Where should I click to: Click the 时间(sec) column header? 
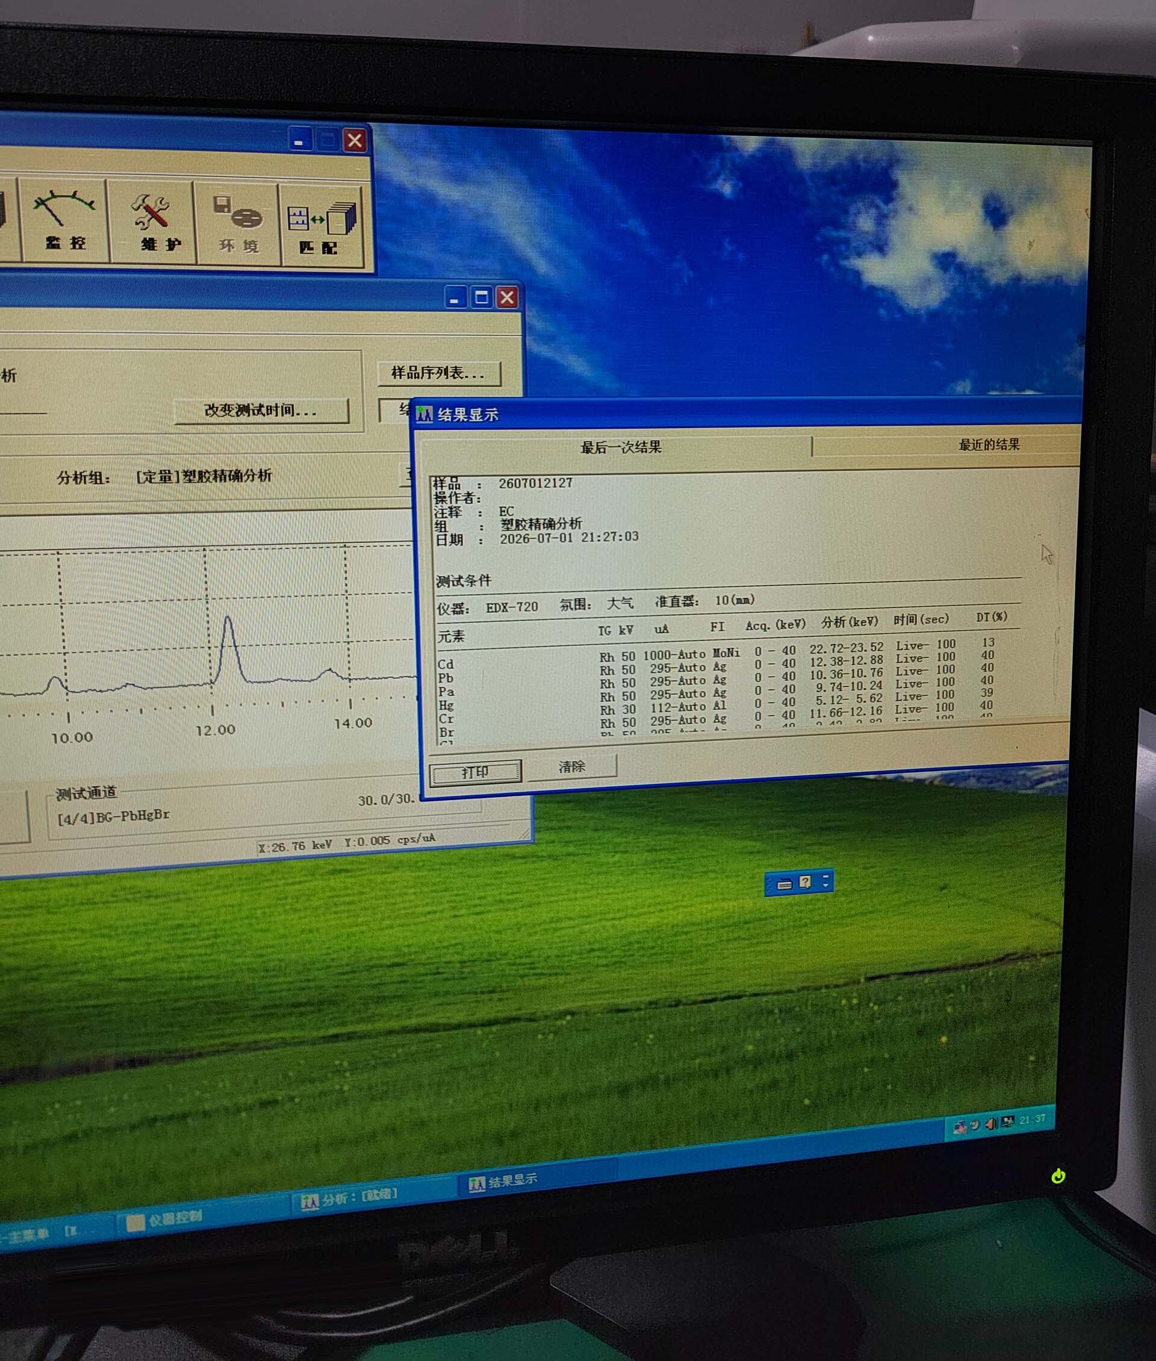pyautogui.click(x=921, y=619)
